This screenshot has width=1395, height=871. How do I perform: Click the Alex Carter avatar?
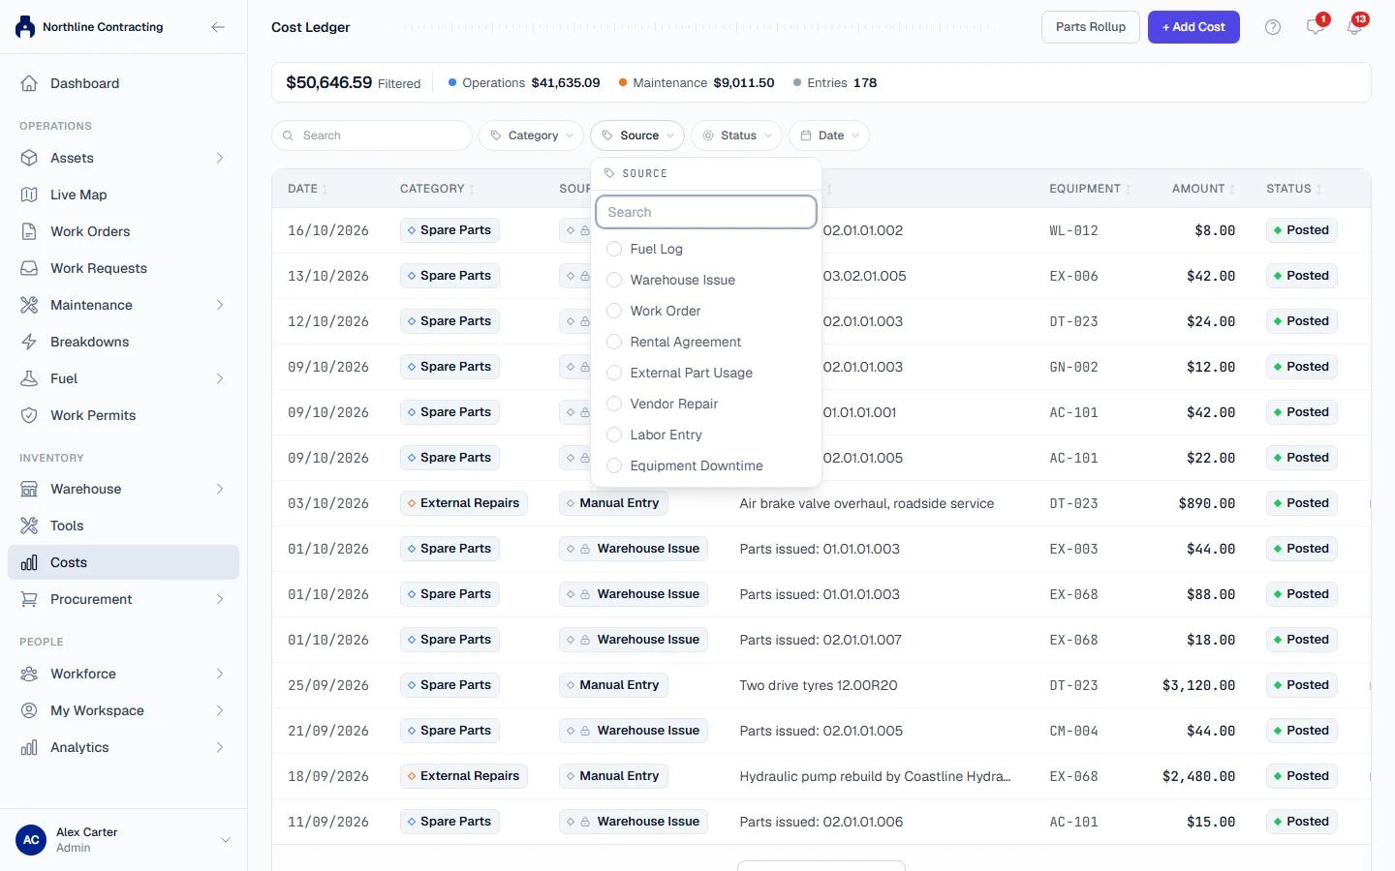tap(31, 840)
